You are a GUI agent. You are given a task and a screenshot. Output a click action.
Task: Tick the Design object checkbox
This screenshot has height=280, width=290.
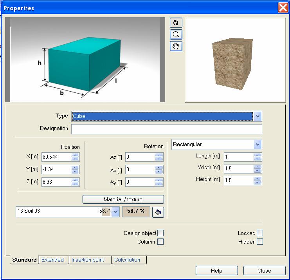pyautogui.click(x=160, y=233)
